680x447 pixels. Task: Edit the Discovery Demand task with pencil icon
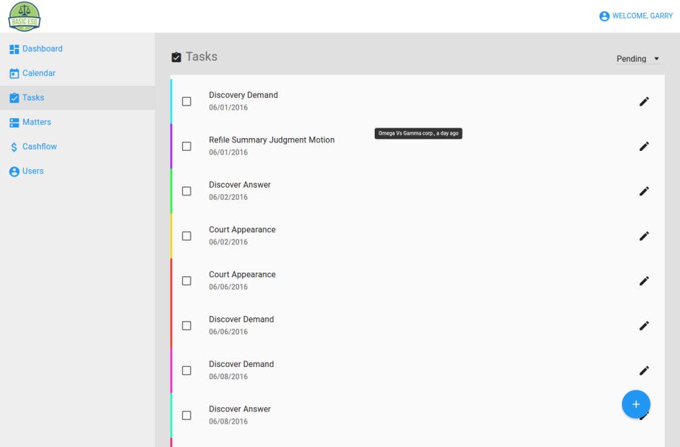pyautogui.click(x=644, y=101)
